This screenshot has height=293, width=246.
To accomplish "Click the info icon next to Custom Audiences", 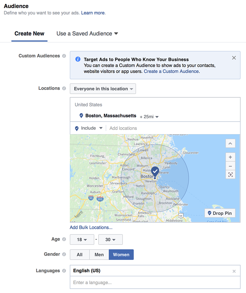I will 64,56.
